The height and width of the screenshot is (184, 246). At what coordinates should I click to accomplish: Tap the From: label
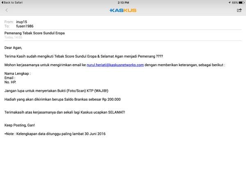(9, 22)
